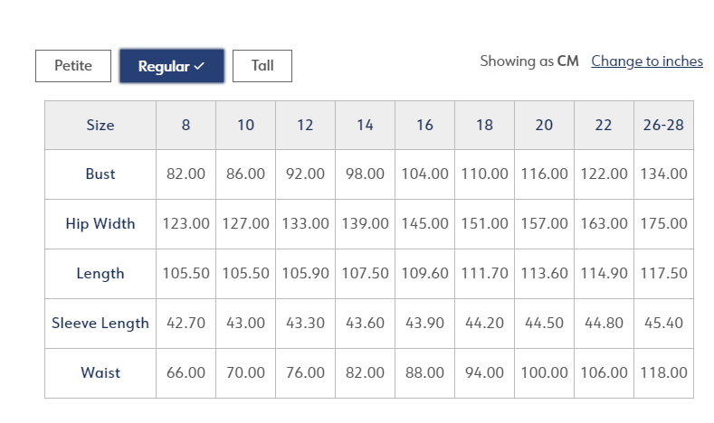
Task: Select the Petite size option
Action: click(73, 66)
